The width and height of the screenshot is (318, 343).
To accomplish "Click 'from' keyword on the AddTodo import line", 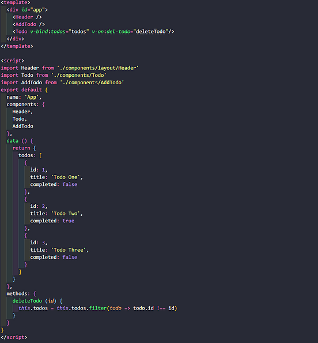I will 51,83.
